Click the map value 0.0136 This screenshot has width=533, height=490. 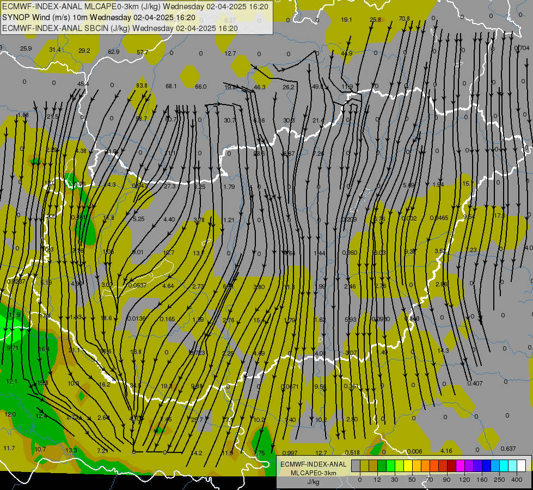[x=136, y=318]
